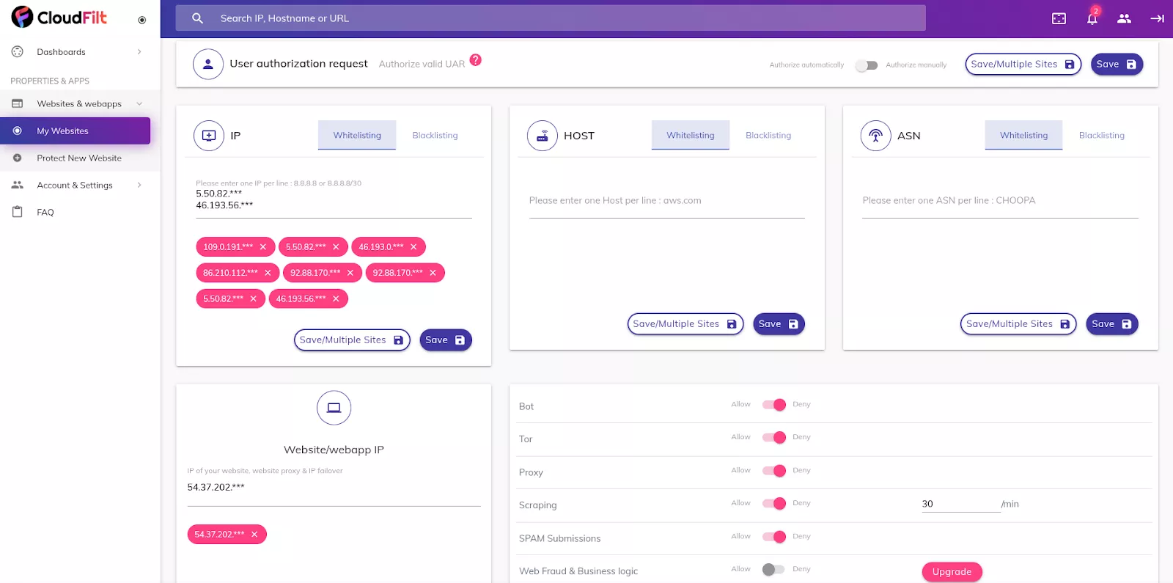Screen dimensions: 1173x583
Task: Click the search magnifier icon
Action: pos(197,18)
